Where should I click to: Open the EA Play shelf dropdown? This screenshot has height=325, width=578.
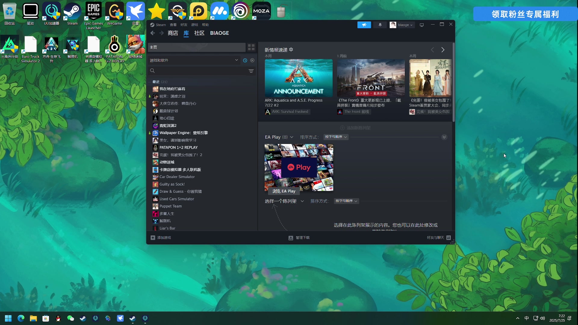click(x=292, y=137)
